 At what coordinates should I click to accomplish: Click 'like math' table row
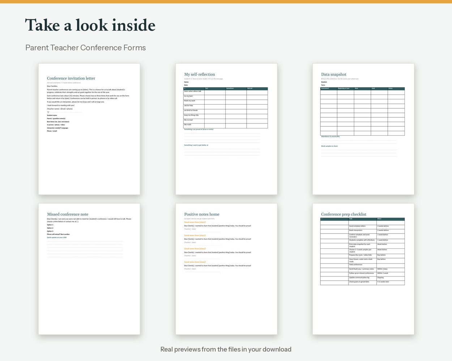tap(226, 126)
